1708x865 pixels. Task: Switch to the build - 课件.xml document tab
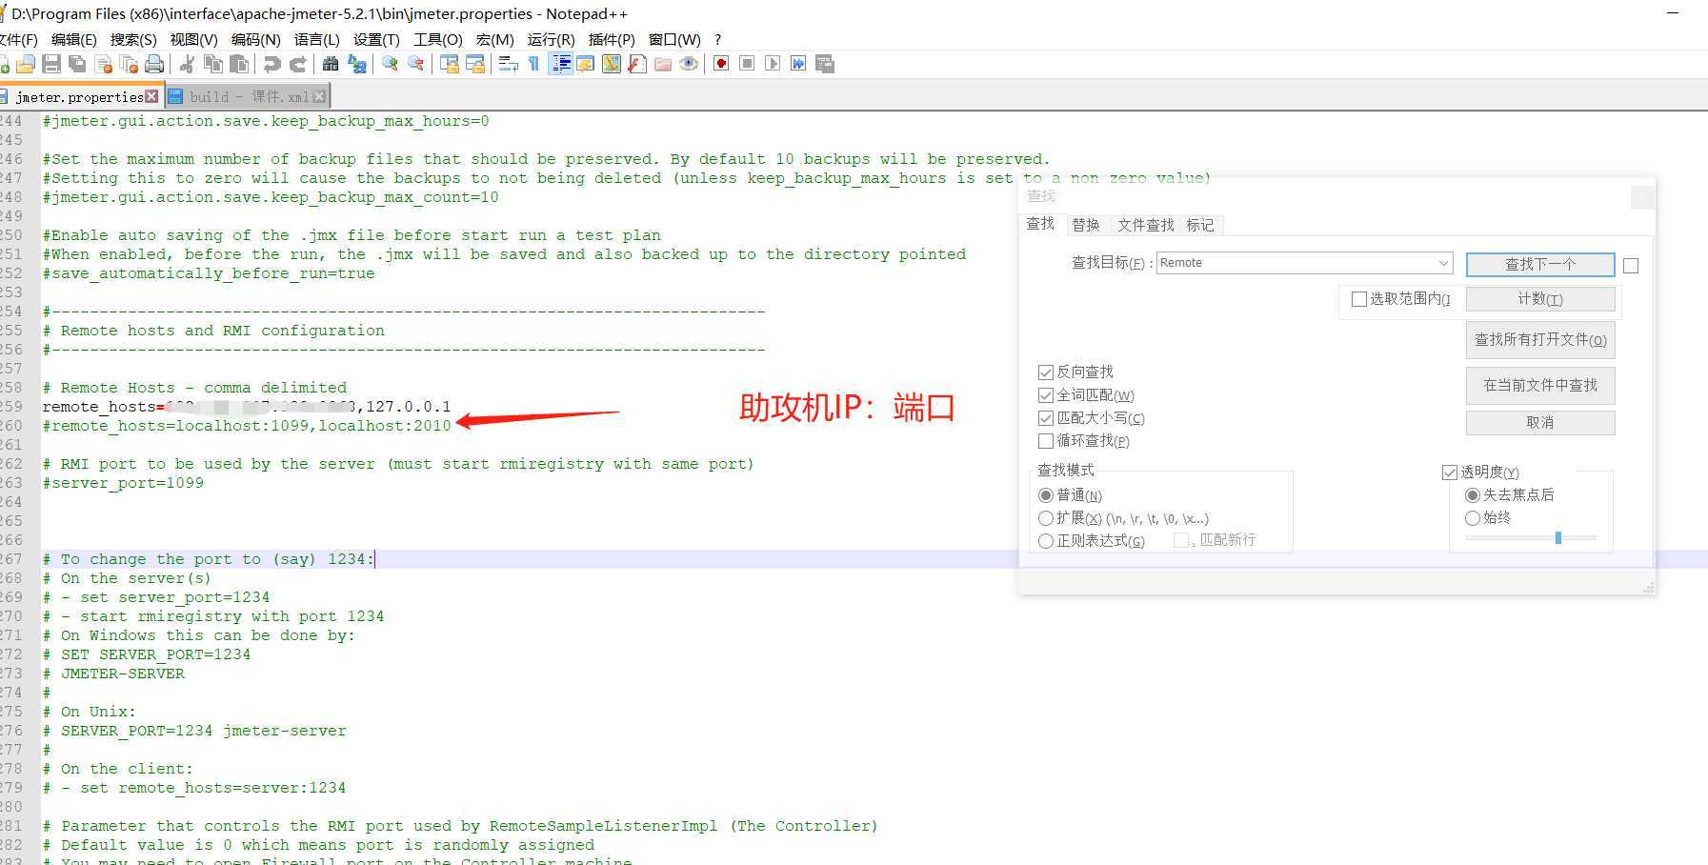coord(248,96)
